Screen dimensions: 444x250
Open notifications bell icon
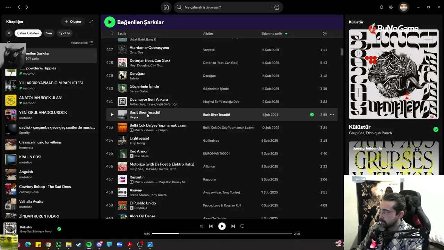point(382,7)
